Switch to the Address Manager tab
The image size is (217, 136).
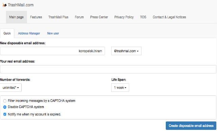pos(29,33)
